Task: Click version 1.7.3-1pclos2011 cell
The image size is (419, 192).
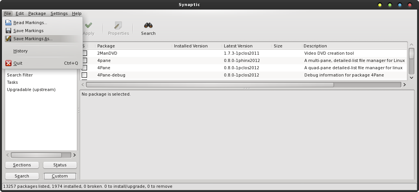Action: (242, 53)
